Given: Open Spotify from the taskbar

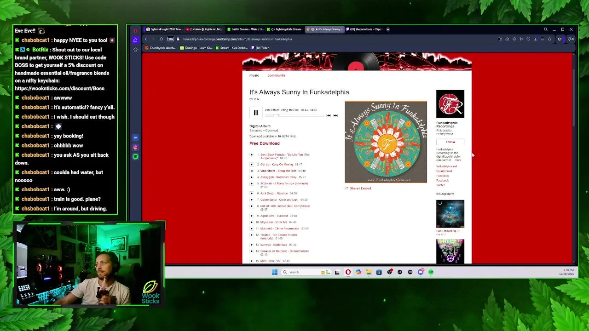Looking at the screenshot, I should point(431,272).
